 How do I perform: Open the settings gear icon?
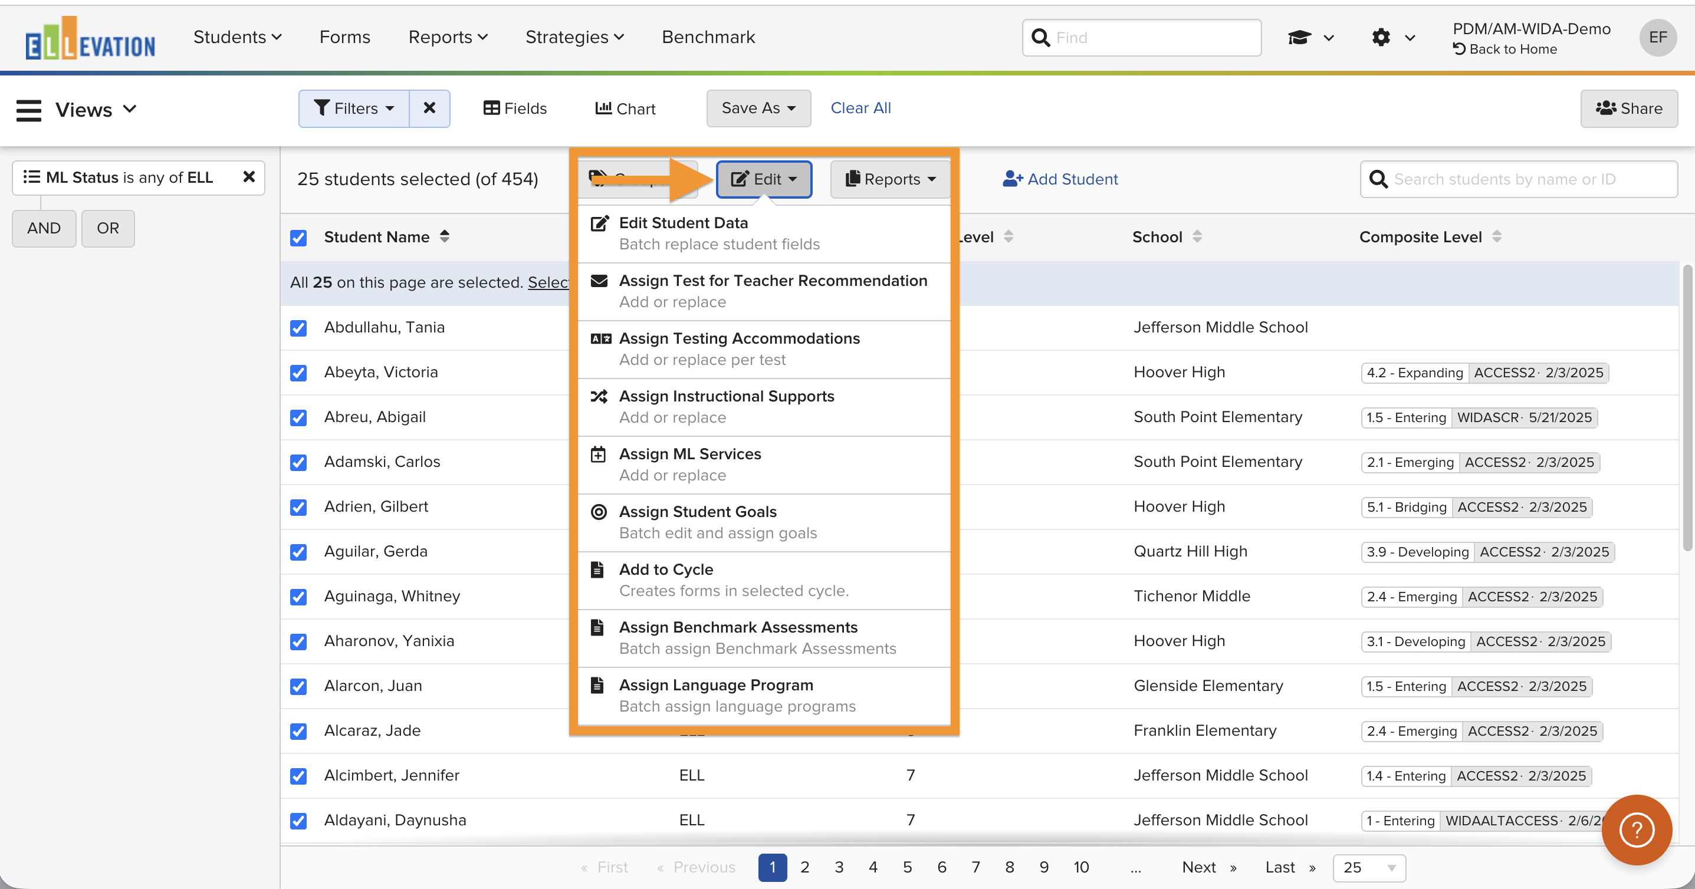[x=1381, y=38]
